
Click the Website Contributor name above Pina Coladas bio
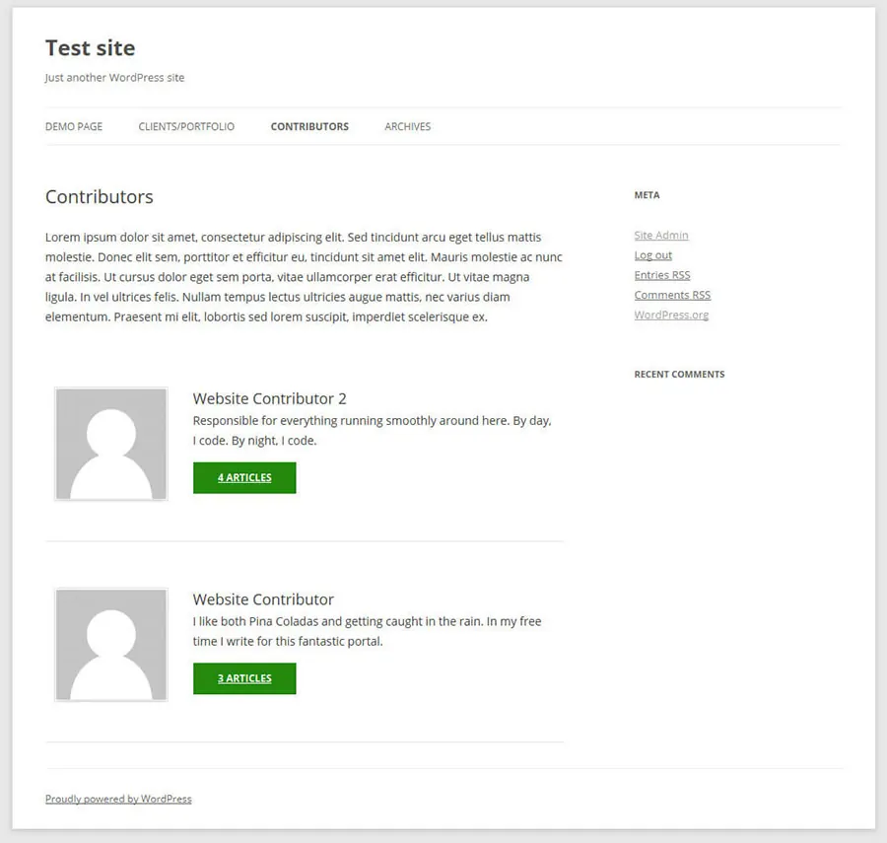click(263, 599)
